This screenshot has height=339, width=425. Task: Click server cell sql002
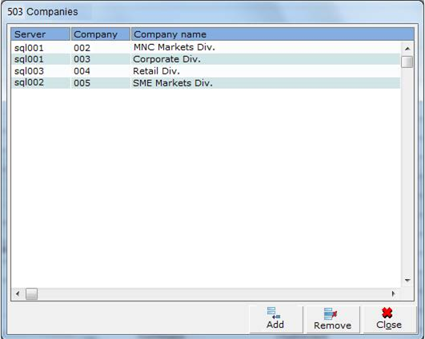click(x=29, y=82)
